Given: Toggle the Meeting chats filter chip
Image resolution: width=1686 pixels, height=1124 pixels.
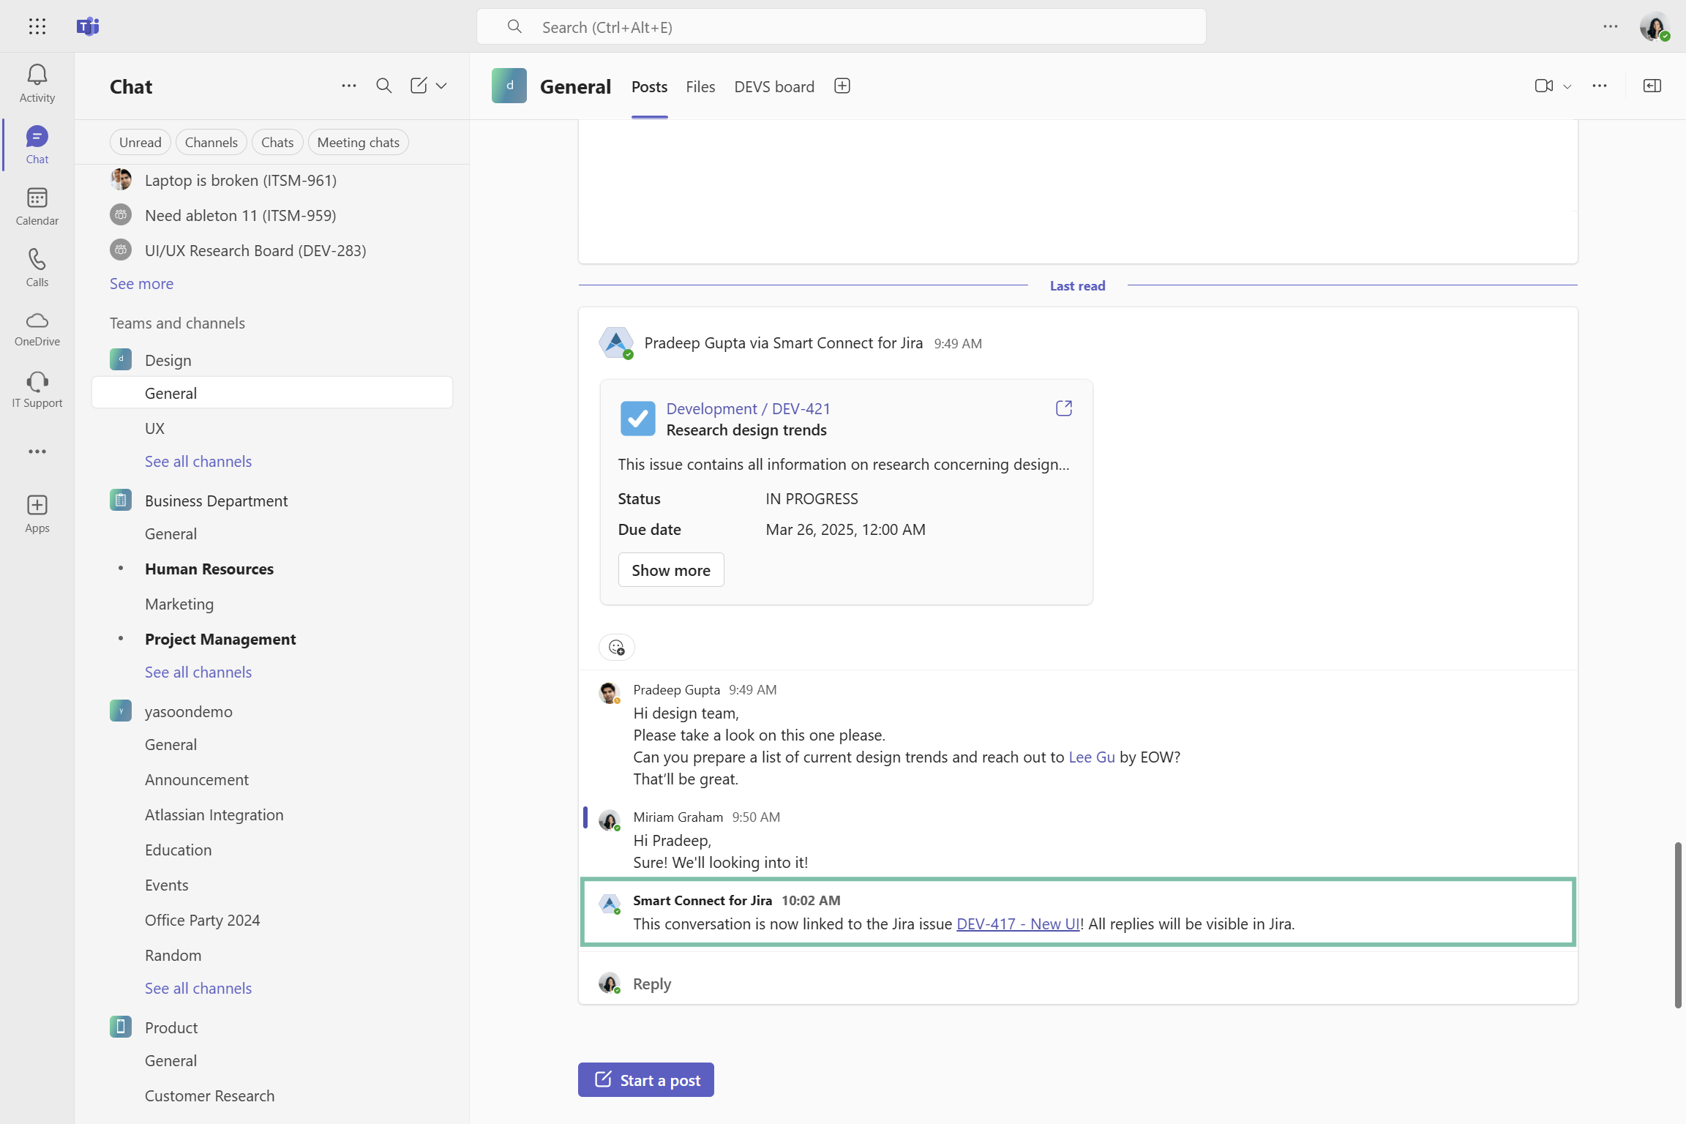Looking at the screenshot, I should (x=358, y=142).
